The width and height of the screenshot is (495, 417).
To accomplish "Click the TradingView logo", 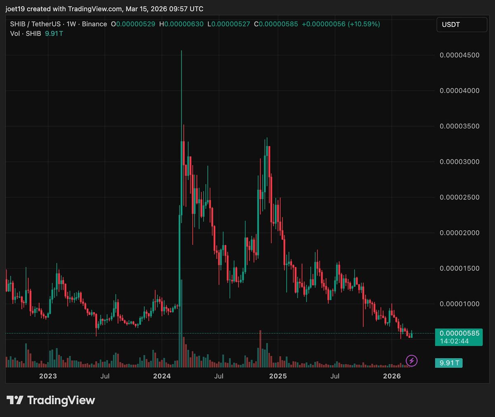I will [x=50, y=400].
